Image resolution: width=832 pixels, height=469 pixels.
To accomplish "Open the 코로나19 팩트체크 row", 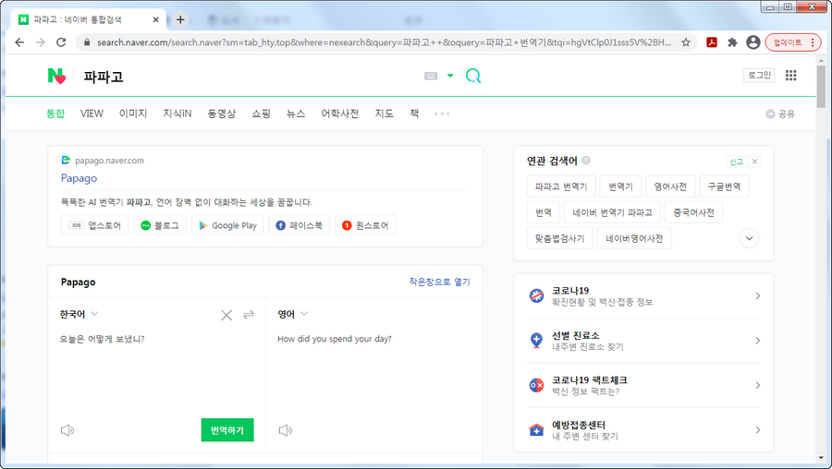I will tap(643, 385).
